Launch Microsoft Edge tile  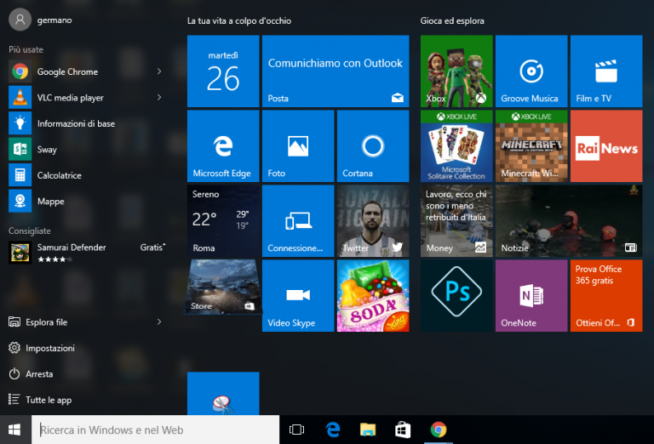click(223, 146)
